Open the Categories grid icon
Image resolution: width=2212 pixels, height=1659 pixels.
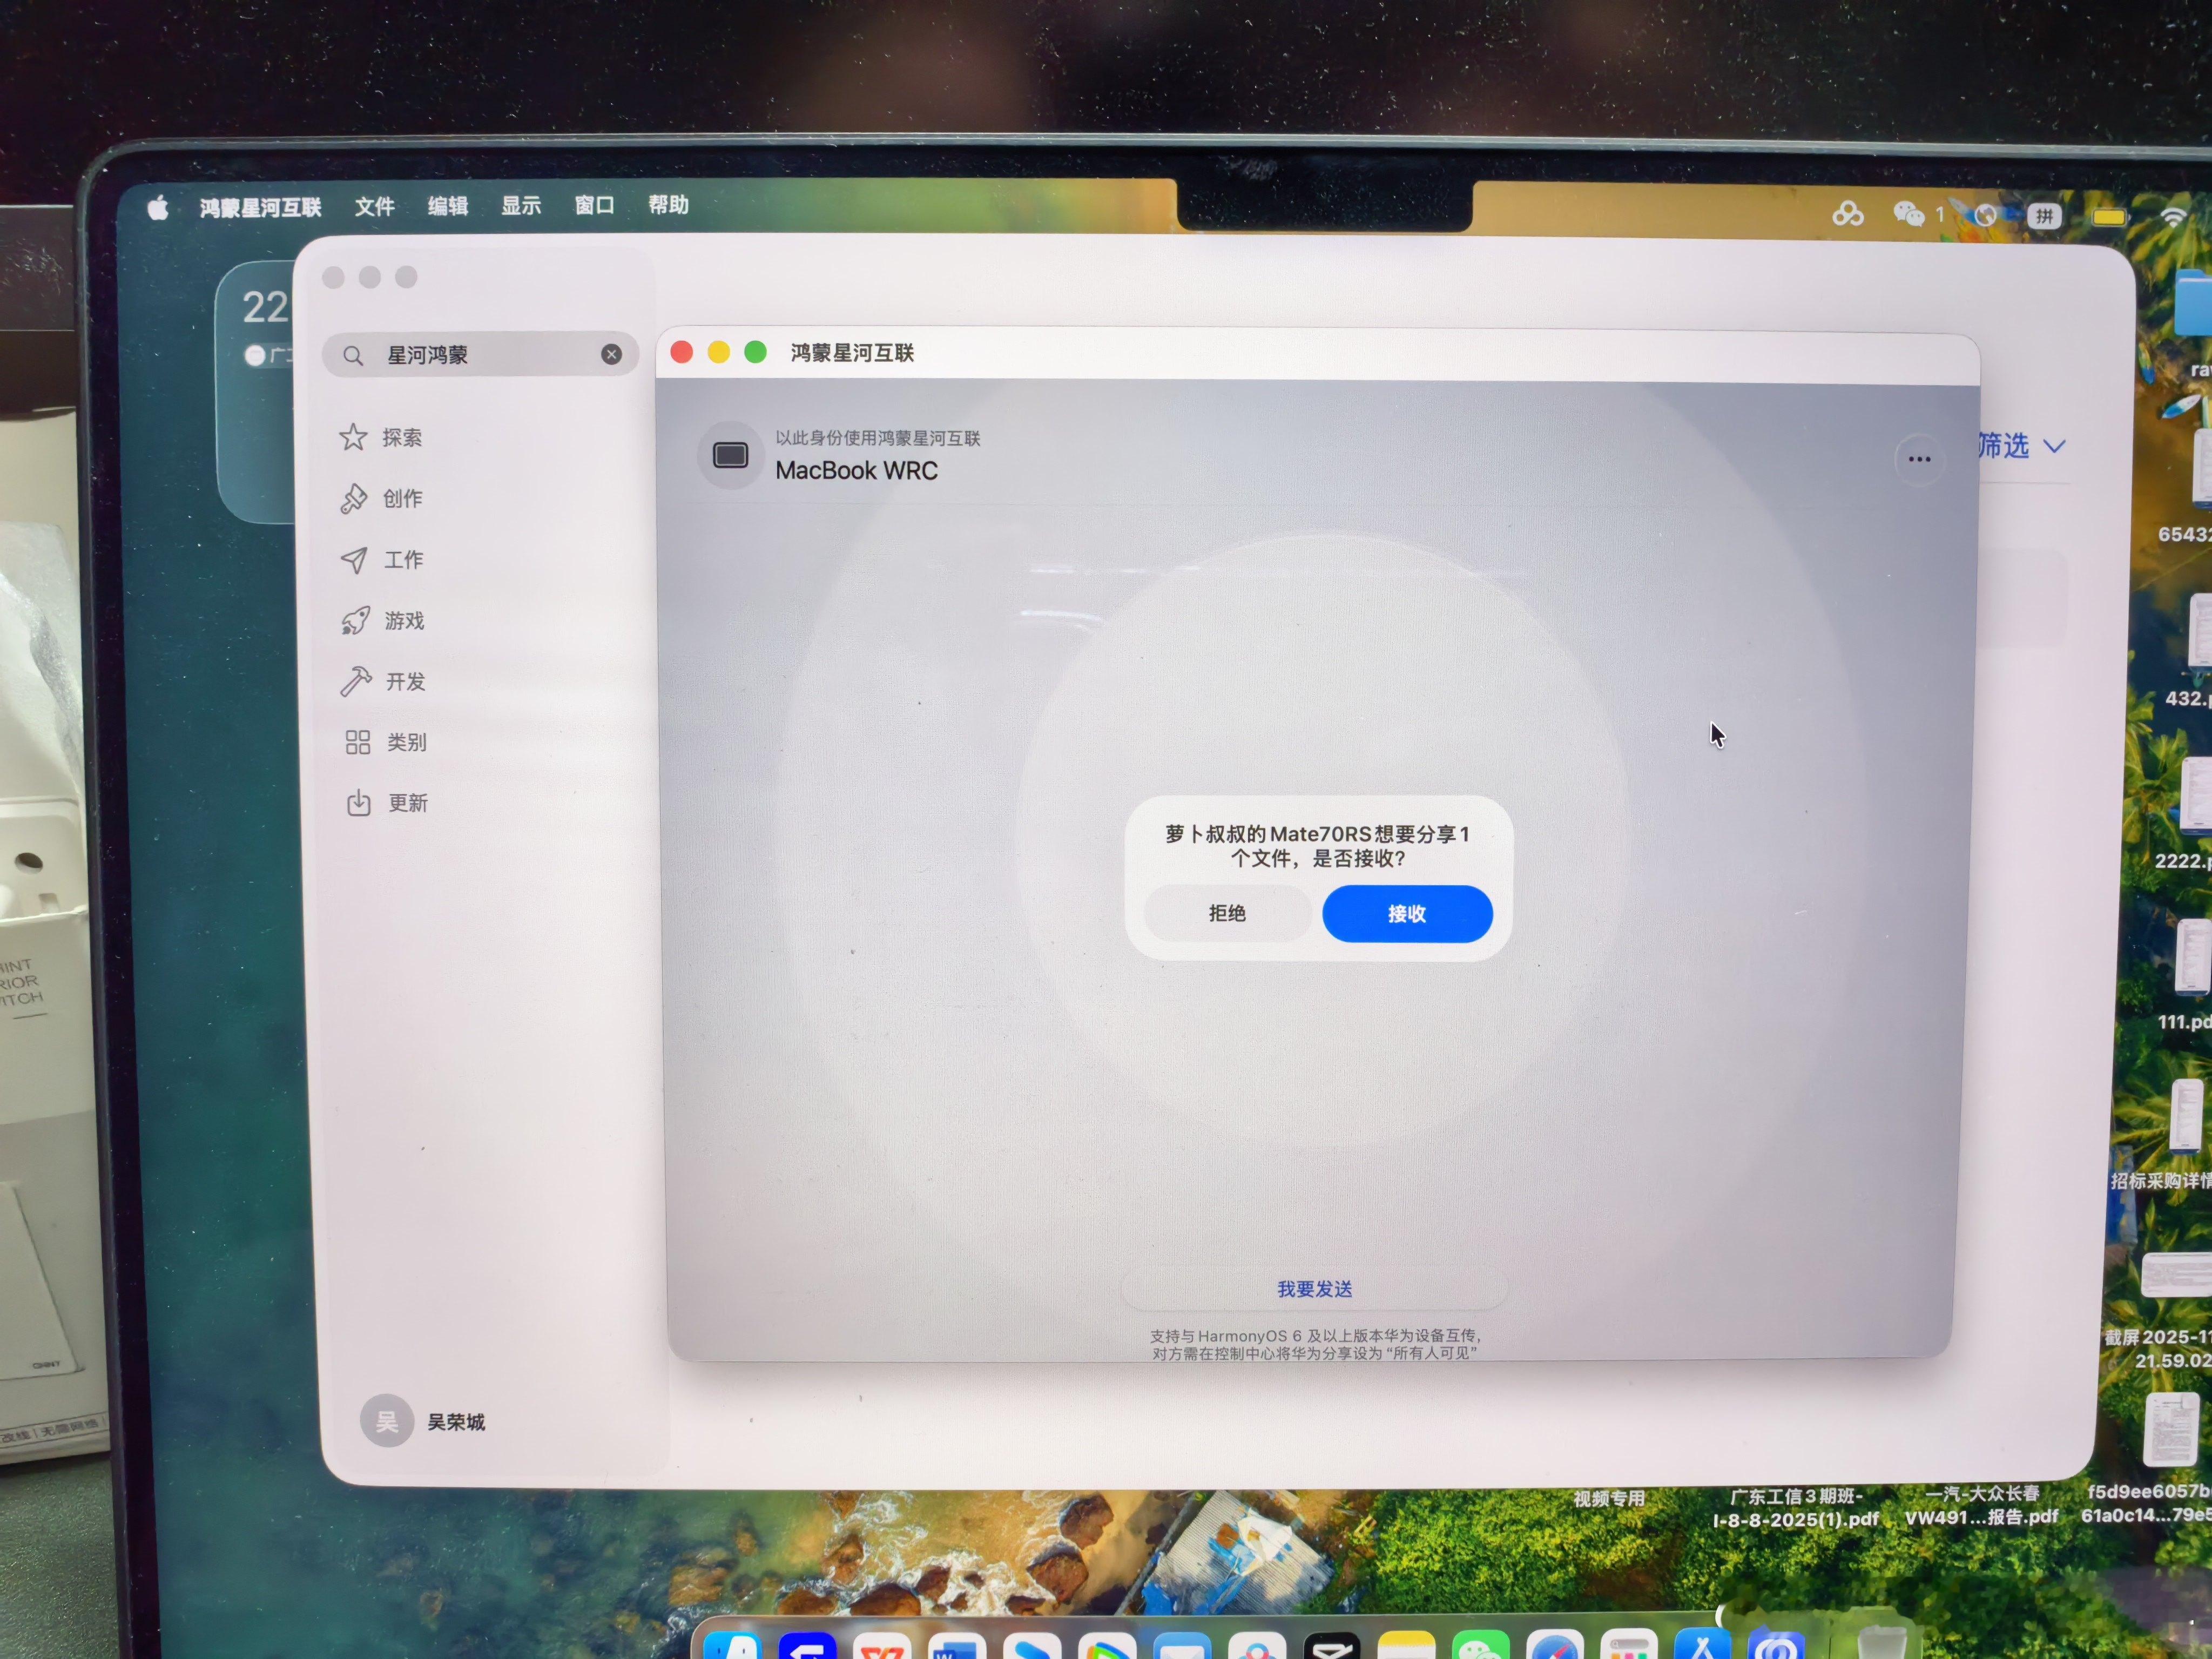358,742
